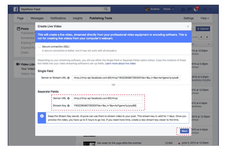Select the Server URL field
Screen dimensions: 234x154
click(x=107, y=98)
